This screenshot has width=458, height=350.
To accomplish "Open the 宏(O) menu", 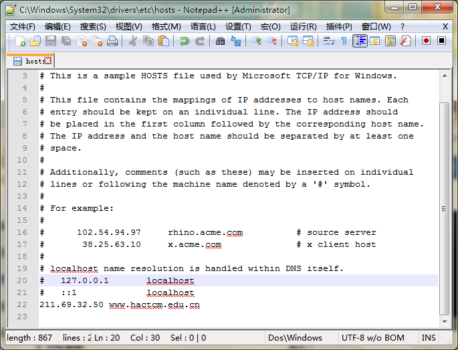I will (271, 27).
